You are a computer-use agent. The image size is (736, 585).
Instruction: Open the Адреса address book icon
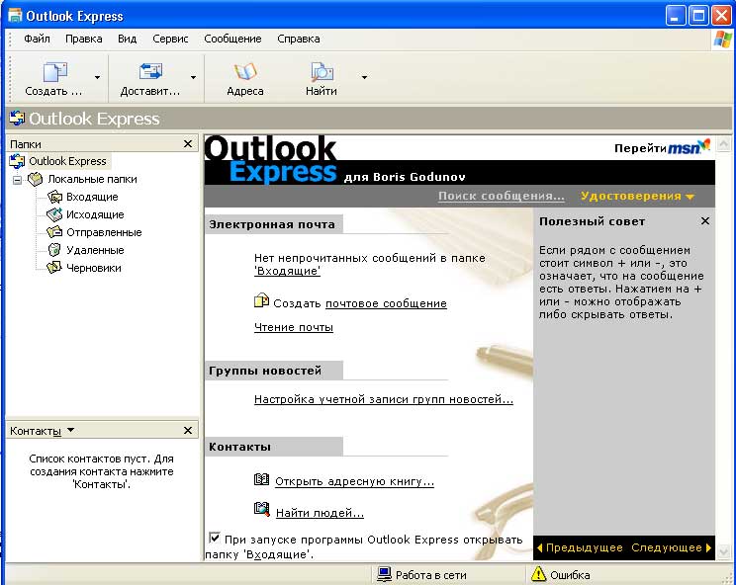(x=244, y=72)
